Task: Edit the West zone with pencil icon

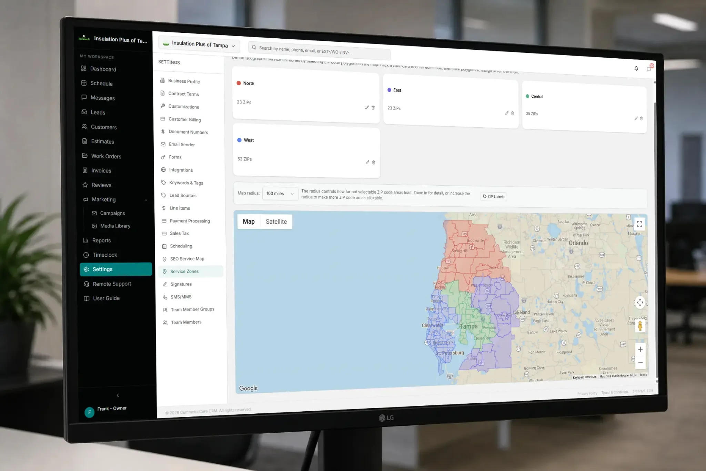Action: (367, 162)
